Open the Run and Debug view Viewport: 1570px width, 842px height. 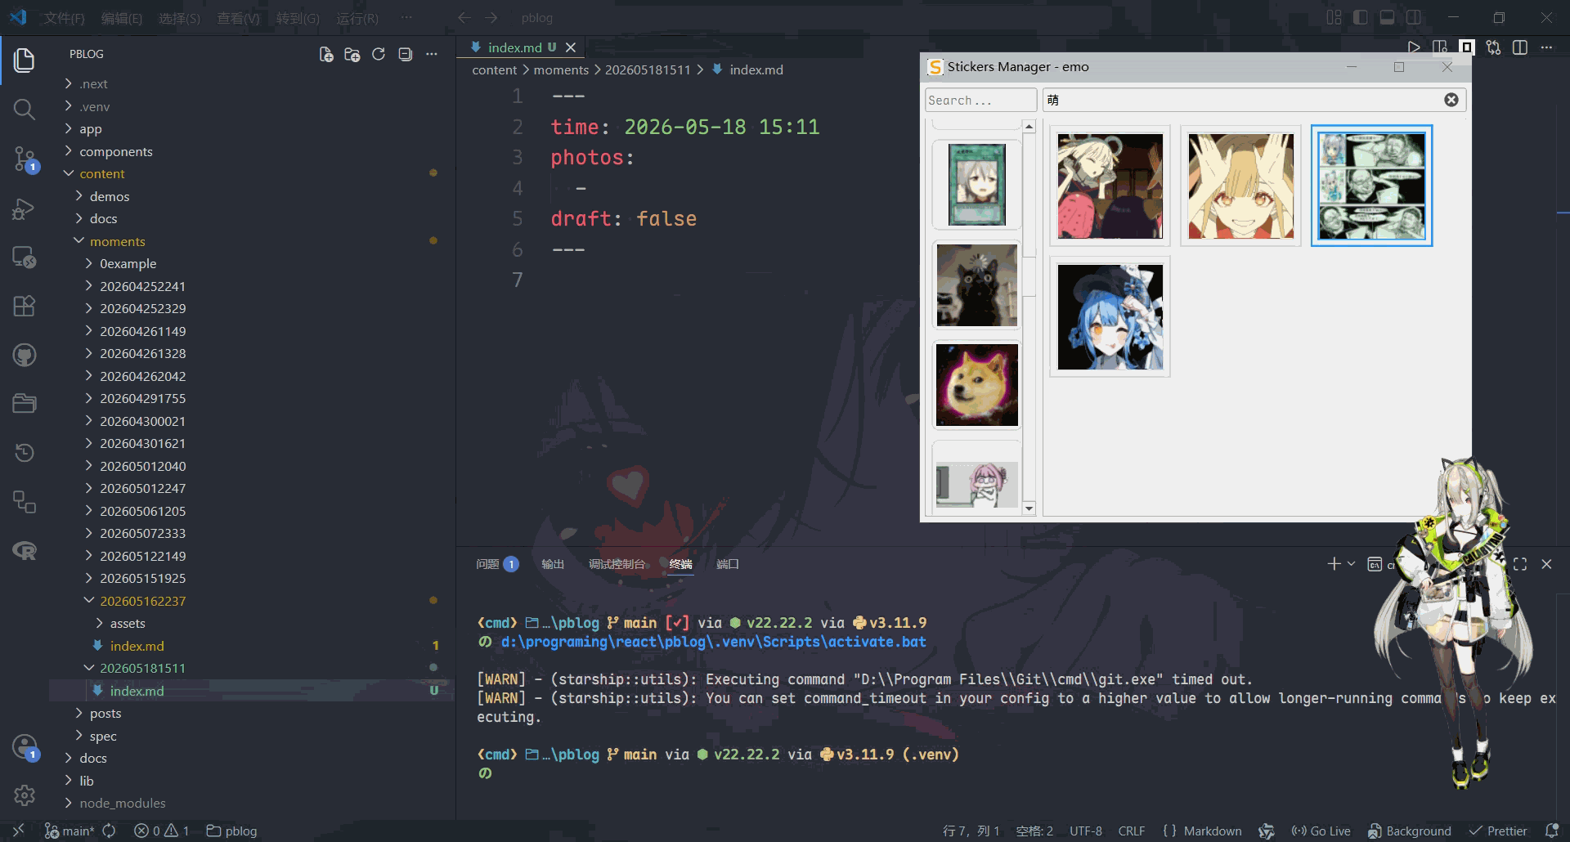24,208
